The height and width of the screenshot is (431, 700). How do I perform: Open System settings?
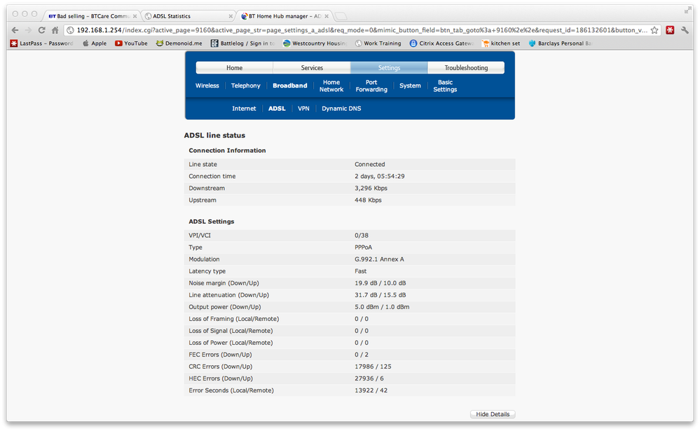pos(410,85)
